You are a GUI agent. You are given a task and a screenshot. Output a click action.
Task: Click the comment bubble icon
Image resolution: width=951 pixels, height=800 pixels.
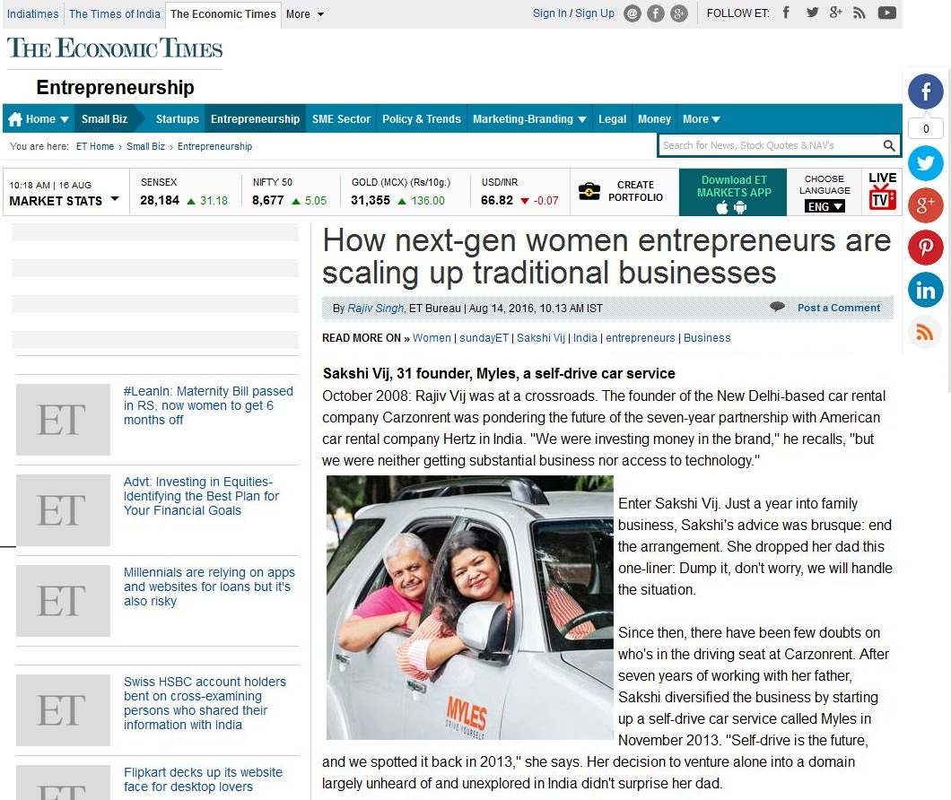(777, 307)
